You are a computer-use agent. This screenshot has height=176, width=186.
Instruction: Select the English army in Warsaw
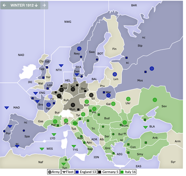pos(108,95)
